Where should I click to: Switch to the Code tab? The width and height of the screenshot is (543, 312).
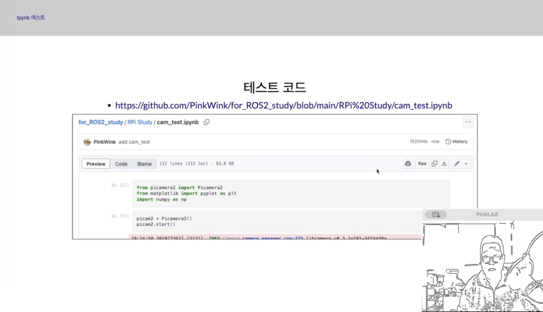pos(121,164)
